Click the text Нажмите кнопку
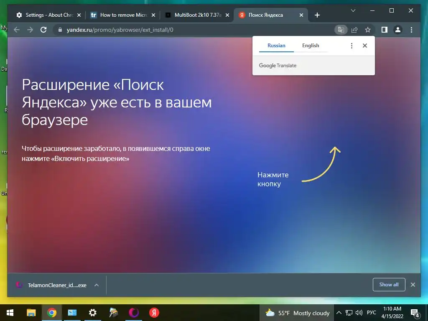428x321 pixels. (x=273, y=179)
